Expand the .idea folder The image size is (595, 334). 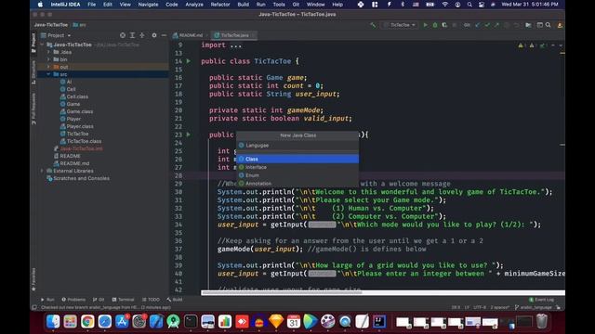tap(48, 52)
